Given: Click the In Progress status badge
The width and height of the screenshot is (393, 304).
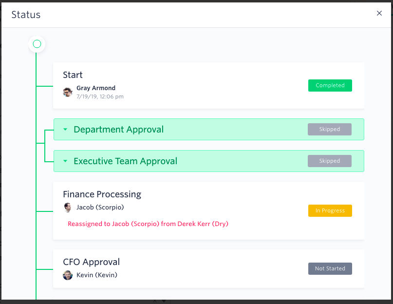Looking at the screenshot, I should point(330,210).
